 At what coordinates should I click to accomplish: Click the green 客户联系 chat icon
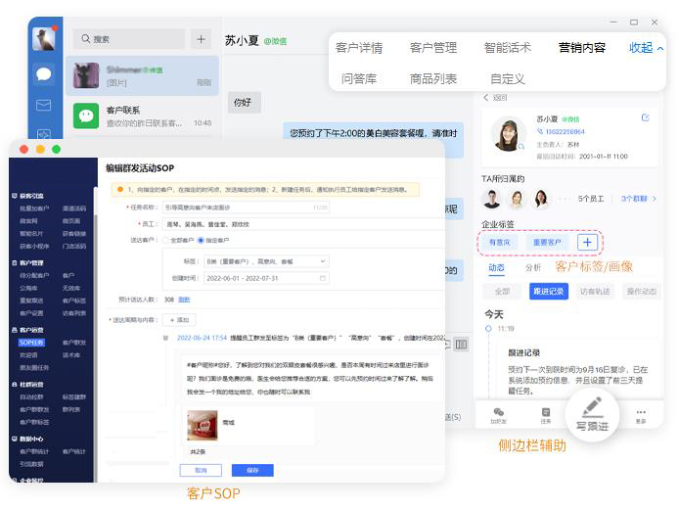[x=86, y=116]
